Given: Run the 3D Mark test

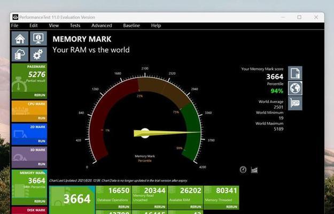Looking at the screenshot, I should pyautogui.click(x=42, y=164).
